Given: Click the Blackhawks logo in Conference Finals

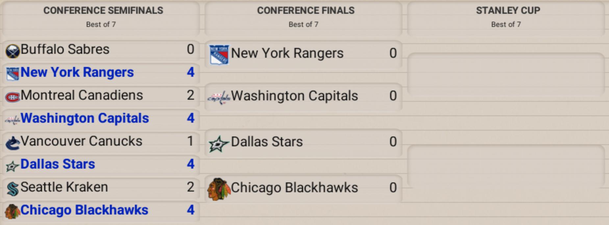Looking at the screenshot, I should click(x=218, y=189).
